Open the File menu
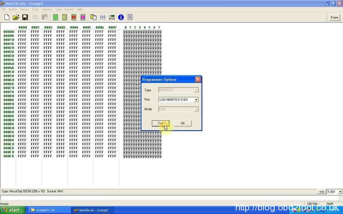 click(4, 9)
